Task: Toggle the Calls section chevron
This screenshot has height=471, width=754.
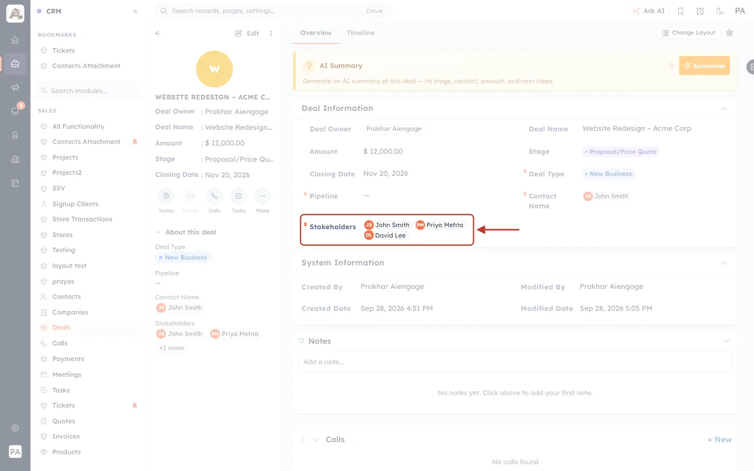Action: click(316, 440)
